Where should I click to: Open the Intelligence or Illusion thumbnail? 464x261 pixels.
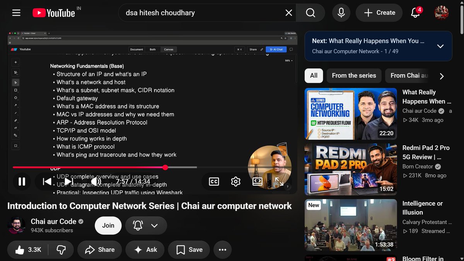pyautogui.click(x=351, y=225)
